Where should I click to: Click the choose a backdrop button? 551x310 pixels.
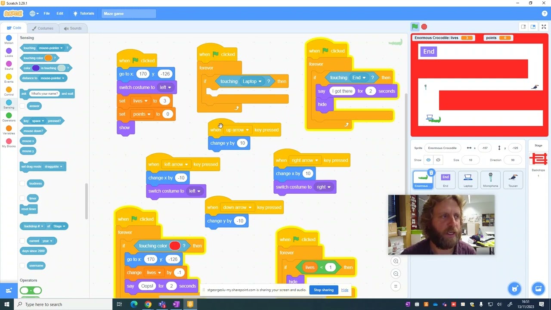coord(538,288)
